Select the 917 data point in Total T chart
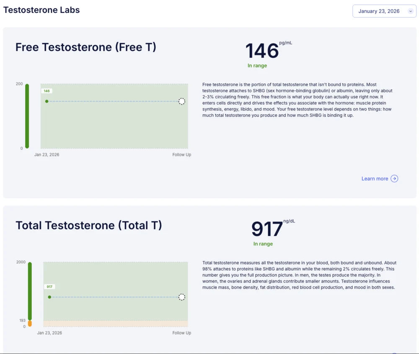The width and height of the screenshot is (419, 354). coord(49,297)
